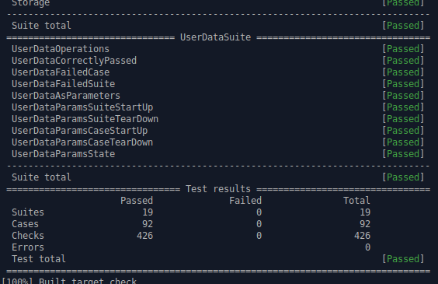Select the UserDataAsParameters test name
The height and width of the screenshot is (284, 438).
[66, 96]
